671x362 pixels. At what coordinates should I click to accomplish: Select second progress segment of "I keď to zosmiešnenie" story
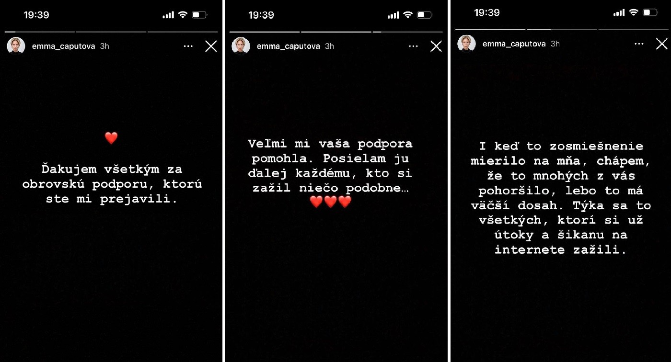(562, 29)
